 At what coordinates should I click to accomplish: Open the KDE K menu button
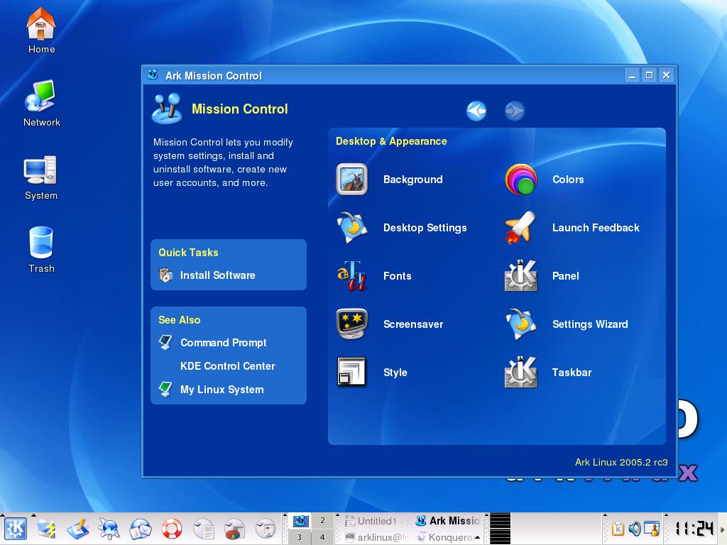point(16,529)
